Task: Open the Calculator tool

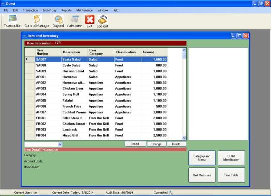Action: (x=74, y=21)
